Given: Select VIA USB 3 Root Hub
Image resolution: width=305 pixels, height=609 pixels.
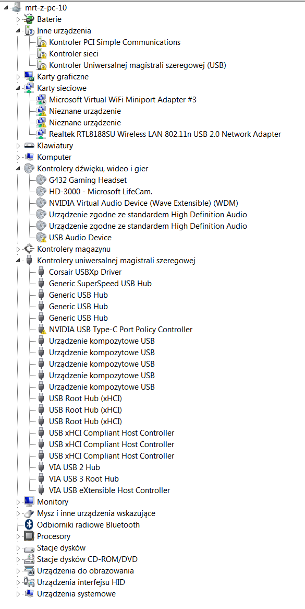Looking at the screenshot, I should (x=84, y=479).
